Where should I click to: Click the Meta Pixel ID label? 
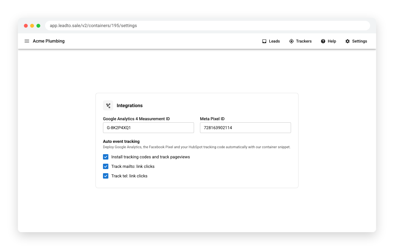[x=212, y=119]
